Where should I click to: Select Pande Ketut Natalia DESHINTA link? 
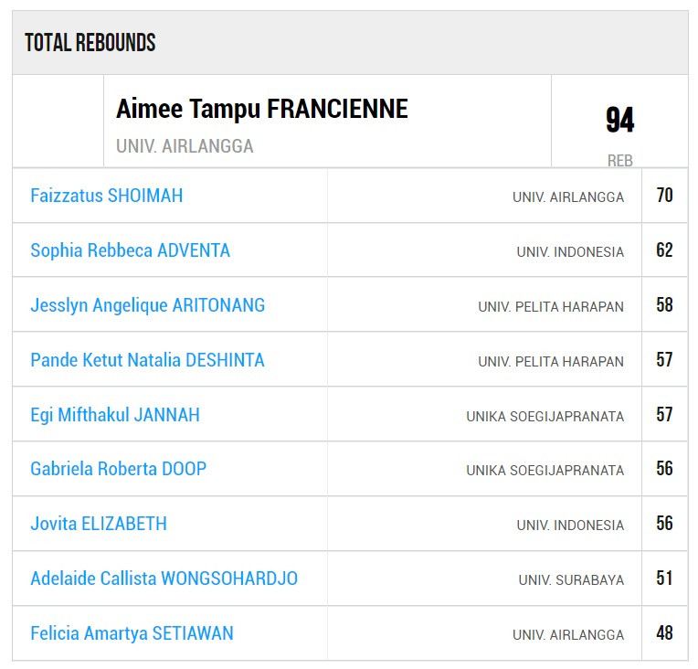tap(147, 360)
